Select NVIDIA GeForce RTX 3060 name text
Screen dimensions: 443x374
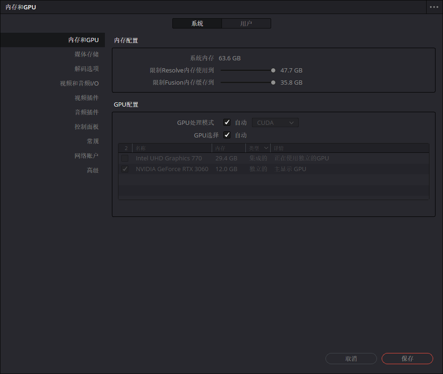pyautogui.click(x=172, y=169)
